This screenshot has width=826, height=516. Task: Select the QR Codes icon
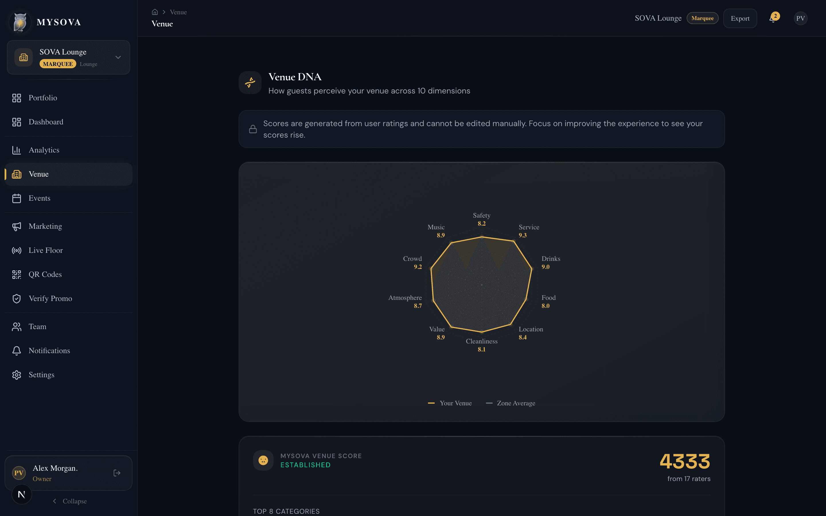coord(17,274)
